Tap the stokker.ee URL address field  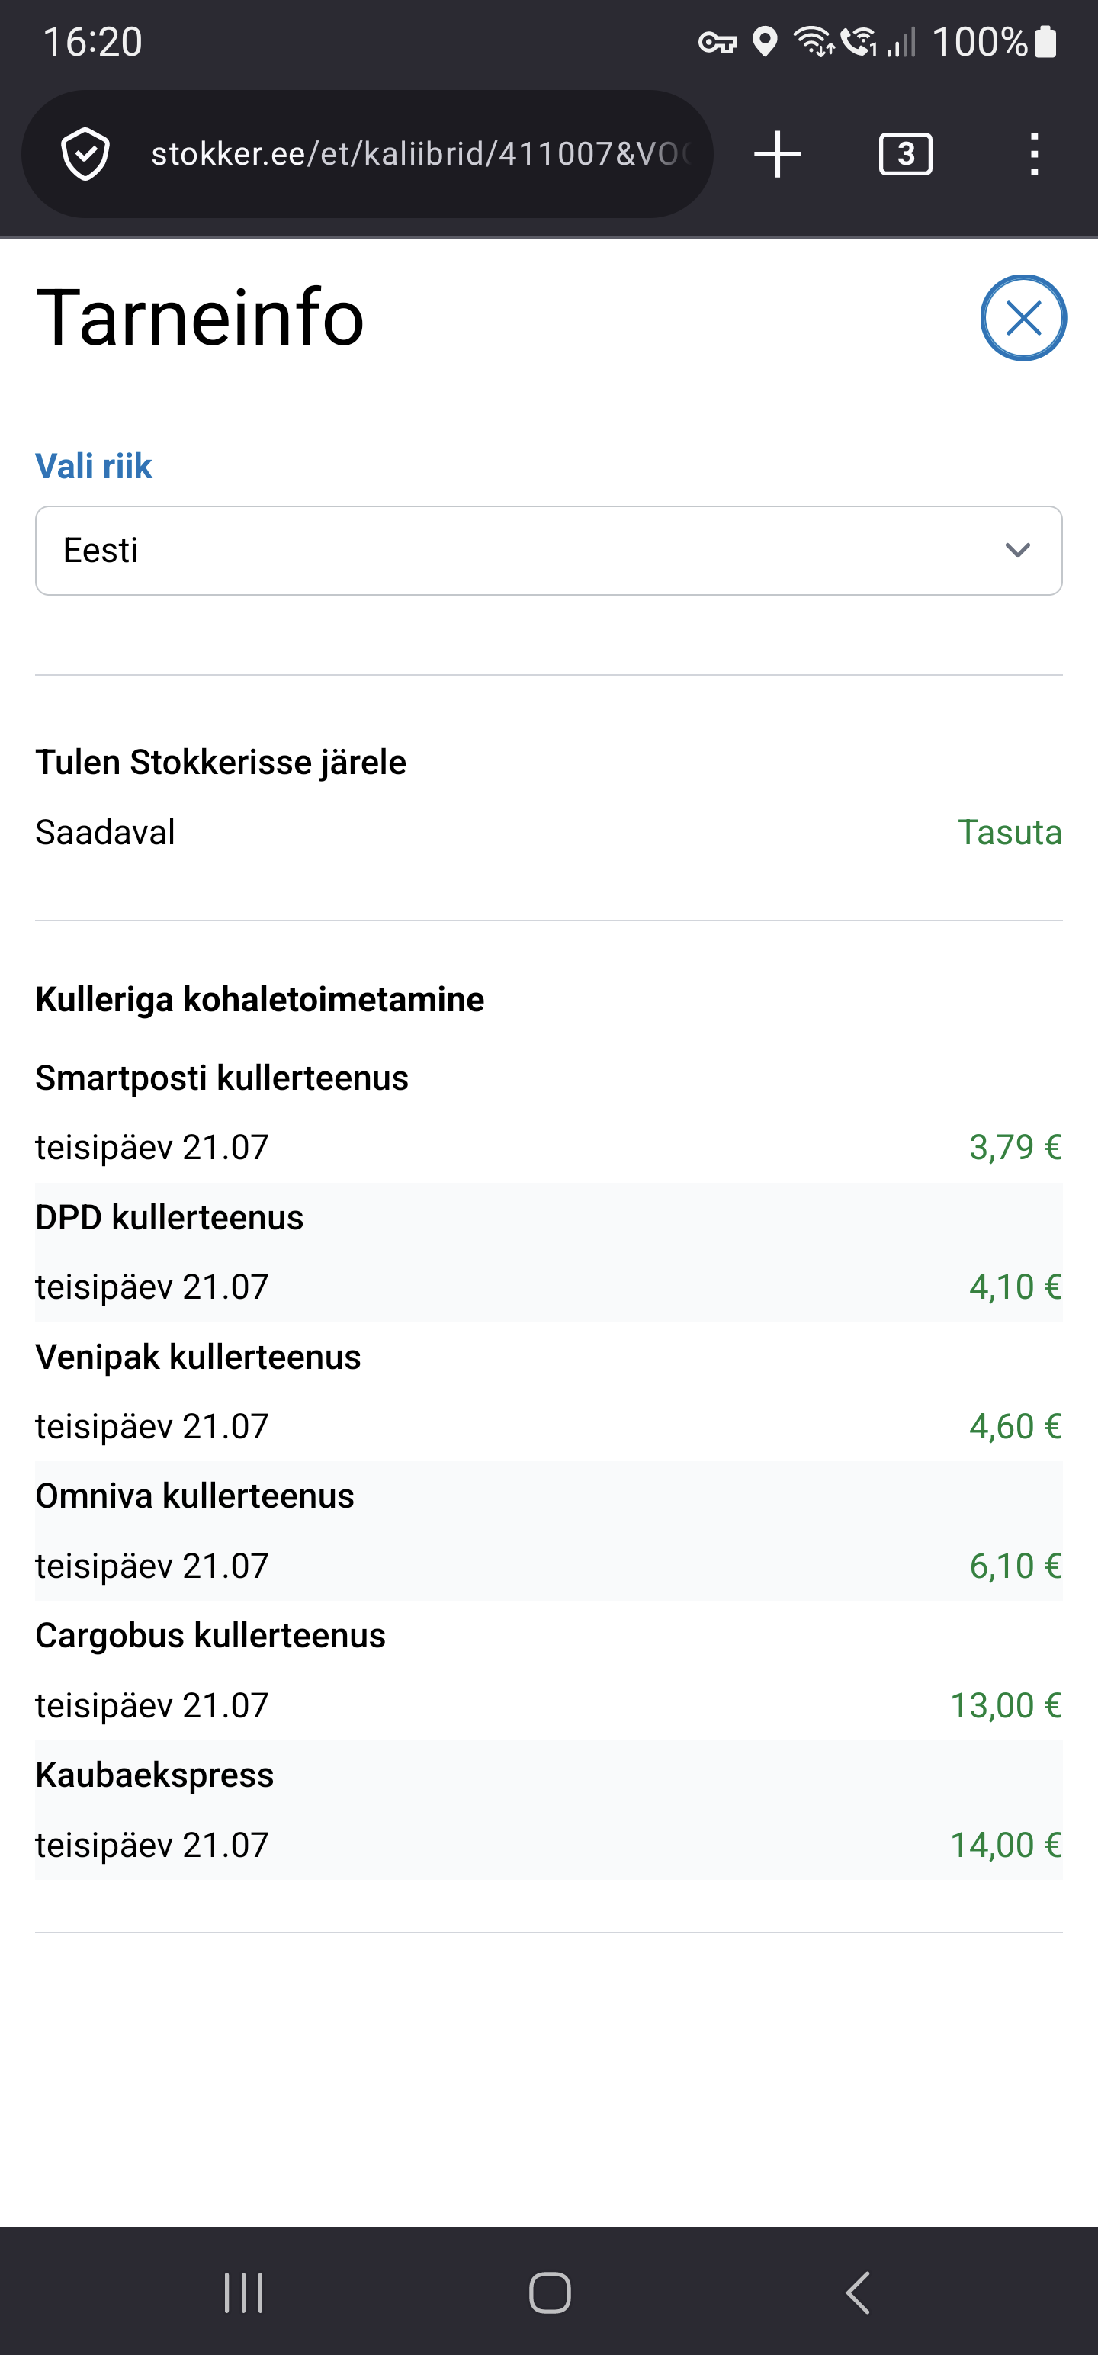421,153
